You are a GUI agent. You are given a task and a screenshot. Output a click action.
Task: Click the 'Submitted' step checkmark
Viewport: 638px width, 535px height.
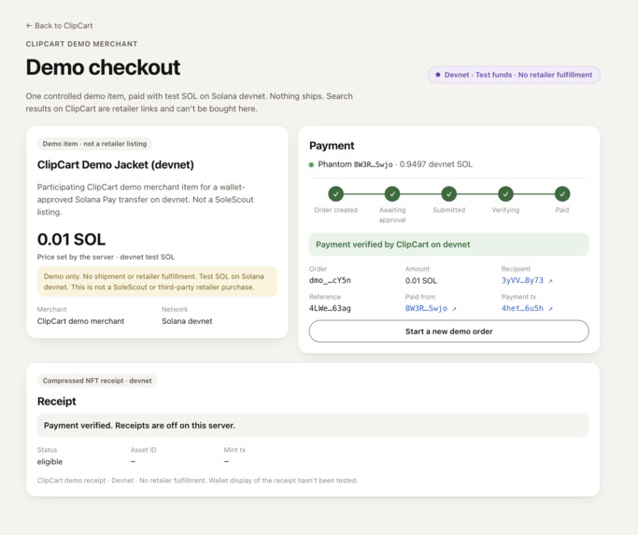[448, 194]
